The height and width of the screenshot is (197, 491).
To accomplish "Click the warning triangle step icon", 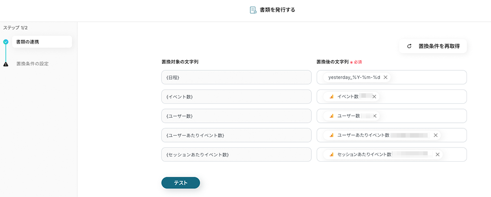I will pyautogui.click(x=5, y=64).
